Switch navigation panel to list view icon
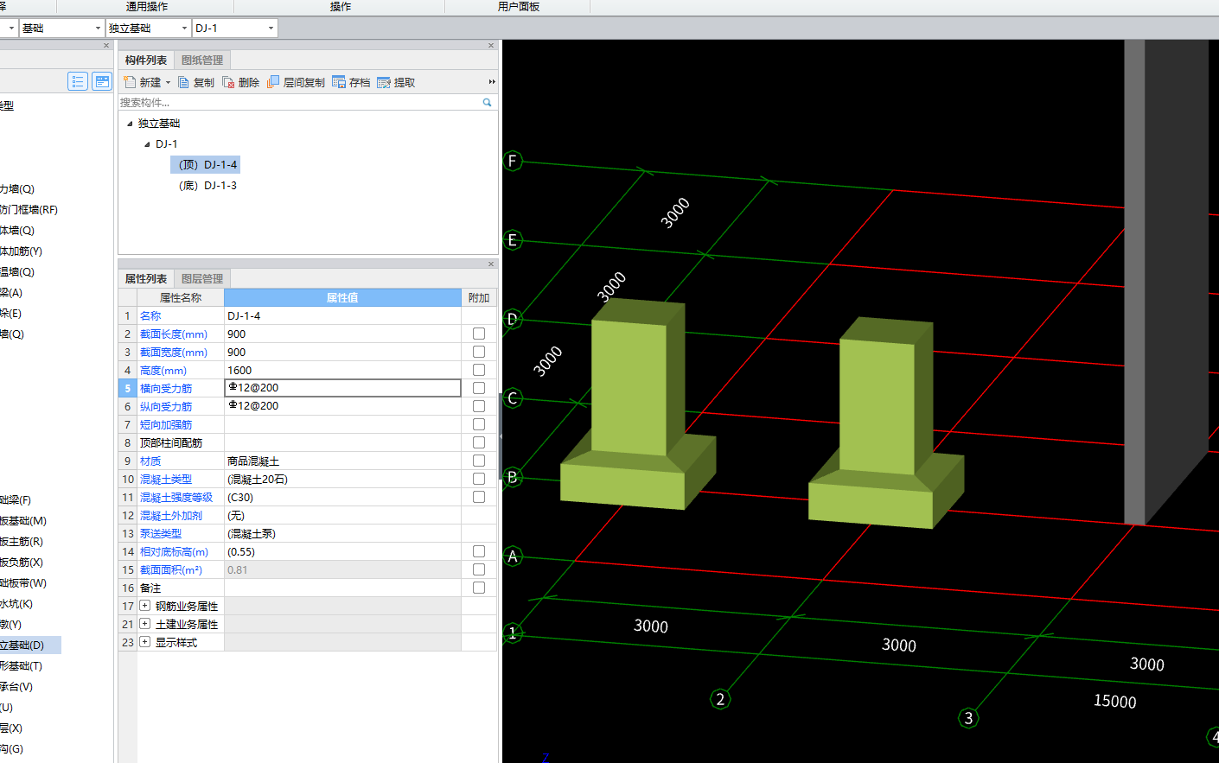Screen dimensions: 1219x763 [78, 81]
